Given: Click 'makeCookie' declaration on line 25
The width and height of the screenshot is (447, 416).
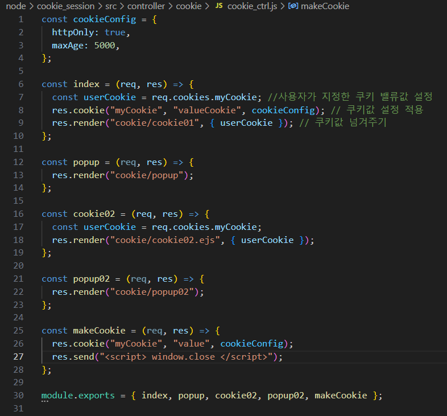Looking at the screenshot, I should point(99,331).
